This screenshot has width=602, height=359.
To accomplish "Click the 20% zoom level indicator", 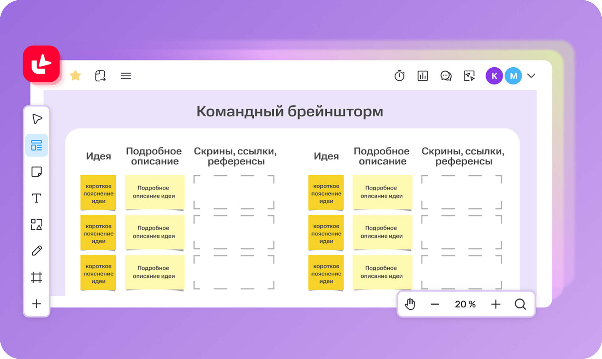I will (x=465, y=304).
